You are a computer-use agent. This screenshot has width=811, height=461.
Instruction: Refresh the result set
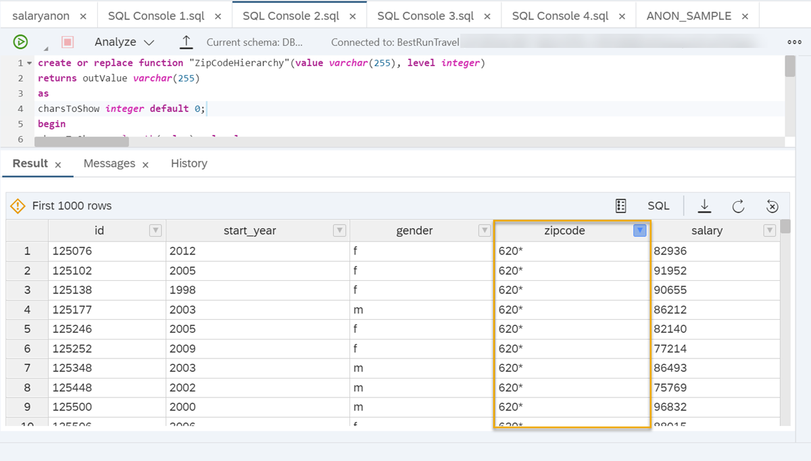coord(738,206)
